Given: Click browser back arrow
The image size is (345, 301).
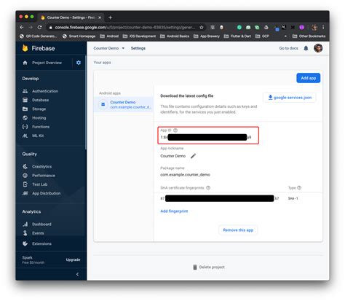Looking at the screenshot, I should click(x=22, y=27).
